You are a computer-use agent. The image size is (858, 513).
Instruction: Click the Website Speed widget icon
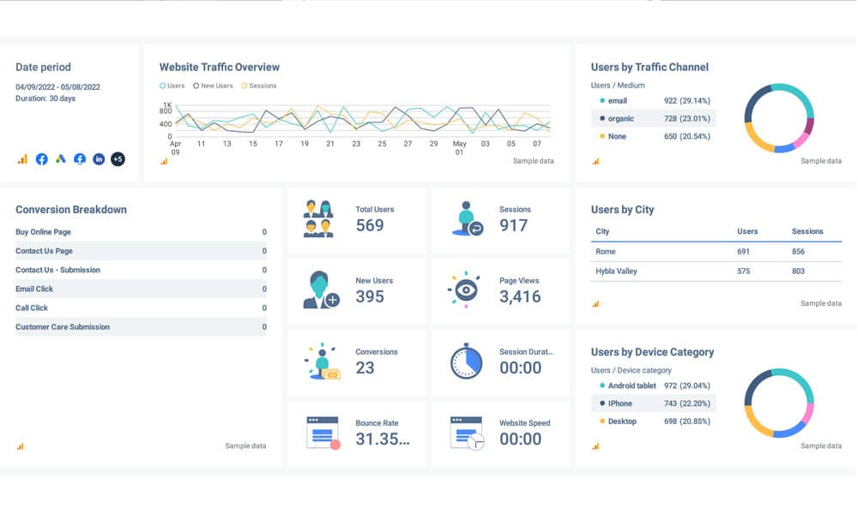tap(467, 432)
